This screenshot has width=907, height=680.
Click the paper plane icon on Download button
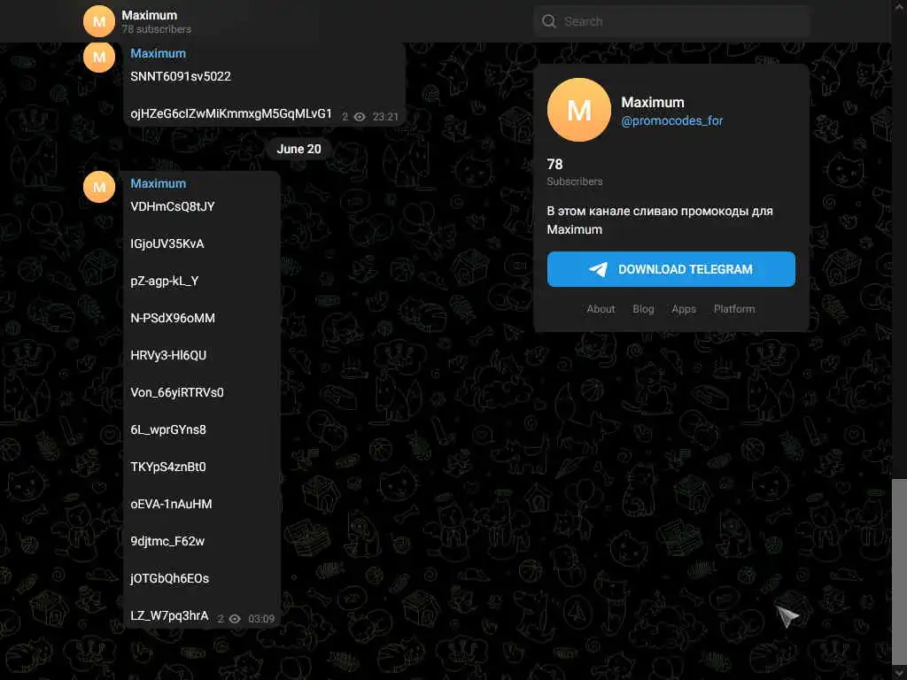click(598, 269)
